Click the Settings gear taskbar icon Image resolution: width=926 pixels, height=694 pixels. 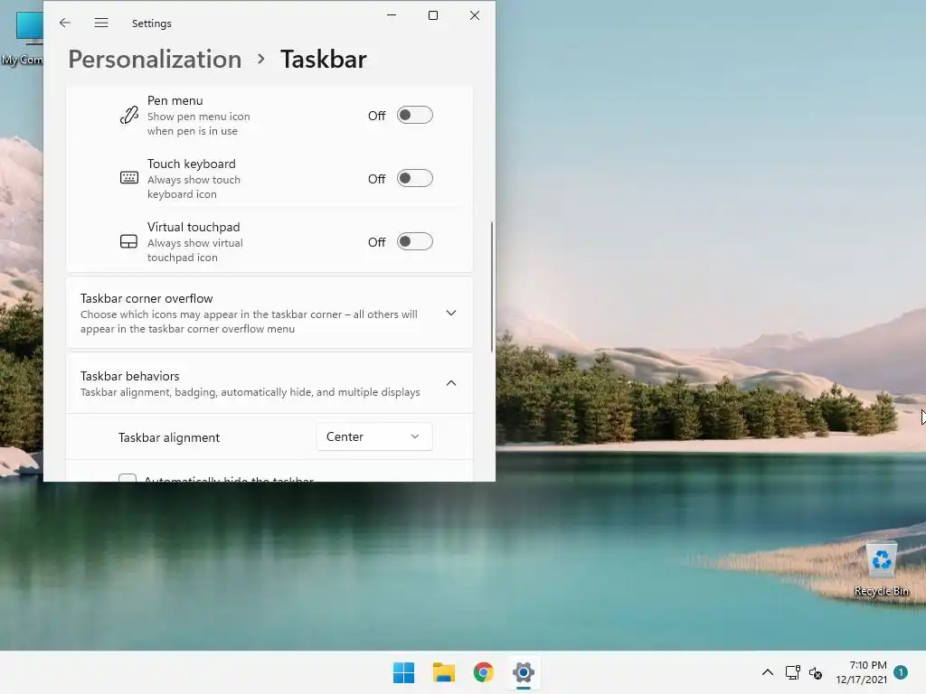click(524, 672)
